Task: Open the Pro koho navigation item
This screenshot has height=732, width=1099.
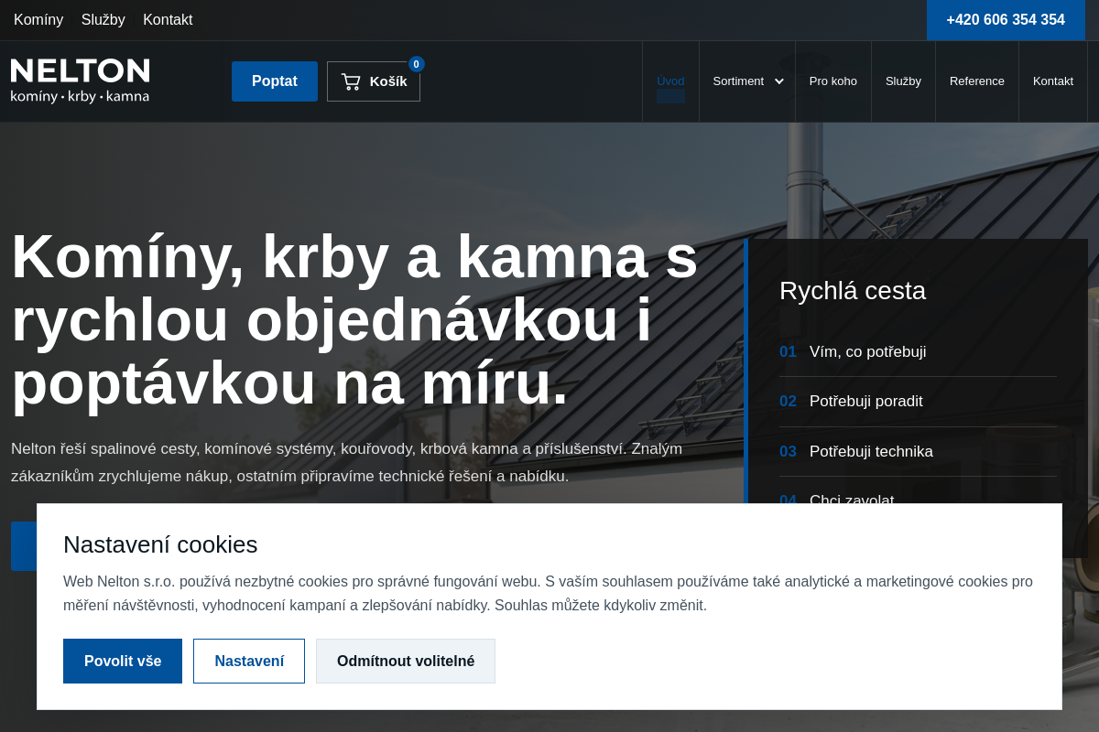Action: pos(833,81)
